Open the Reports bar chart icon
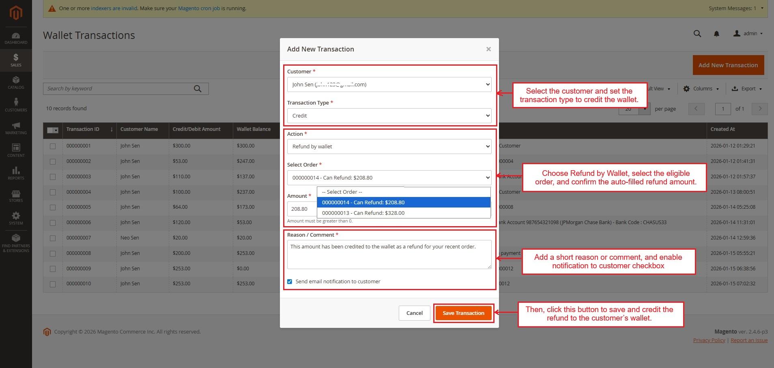The width and height of the screenshot is (774, 368). click(x=16, y=173)
